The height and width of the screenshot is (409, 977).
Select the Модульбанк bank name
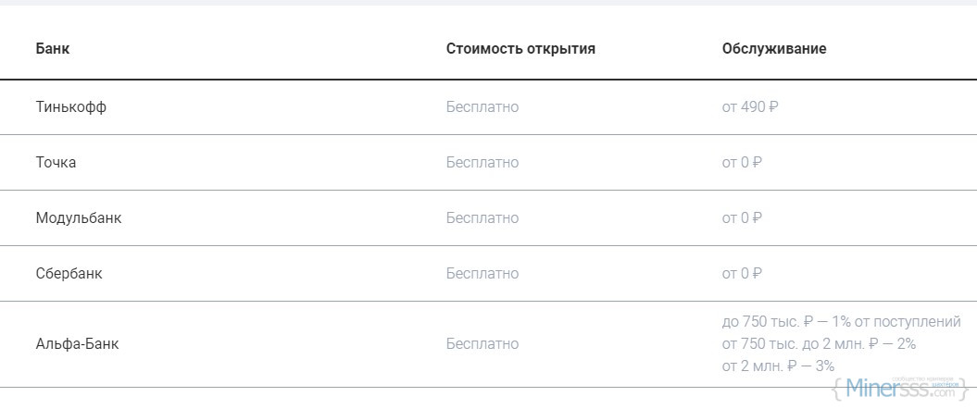click(x=79, y=218)
